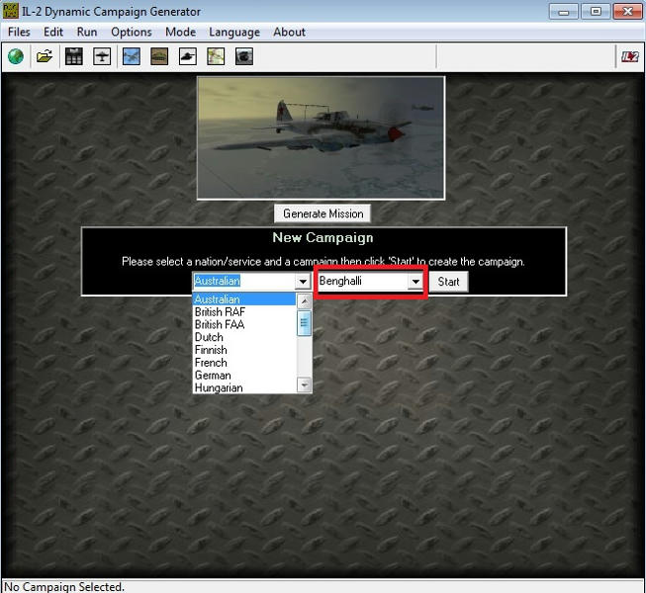This screenshot has height=593, width=646.
Task: Close the Campaign Generator window
Action: [628, 12]
